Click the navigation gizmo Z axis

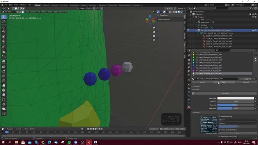150,17
